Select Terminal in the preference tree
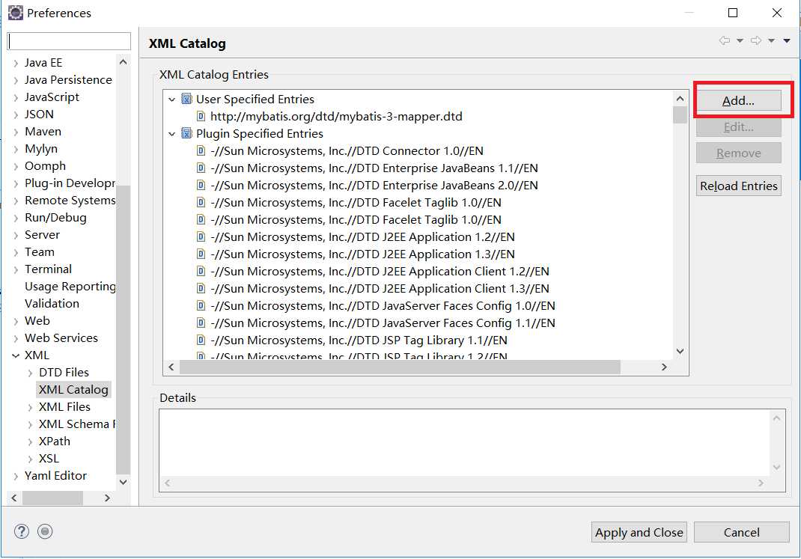801x559 pixels. pos(48,269)
